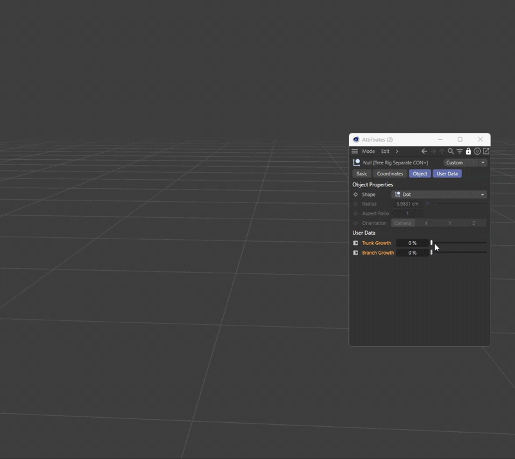Expand more menus via the chevron
The image size is (515, 459).
tap(397, 151)
